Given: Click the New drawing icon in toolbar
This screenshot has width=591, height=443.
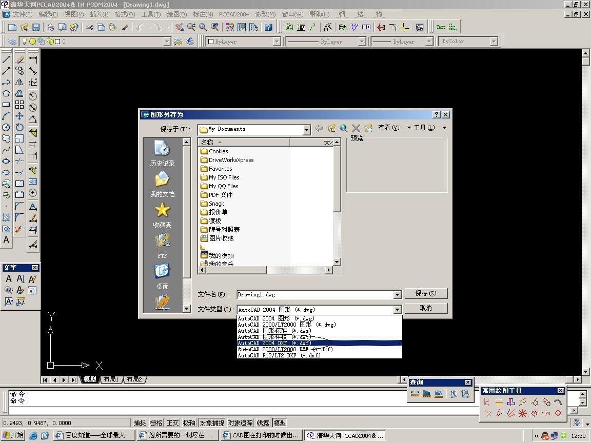Looking at the screenshot, I should click(12, 27).
